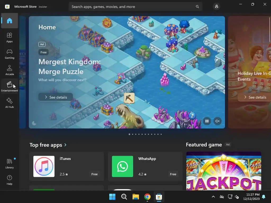The height and width of the screenshot is (203, 271).
Task: Open the Windows Start menu
Action: pos(112,197)
